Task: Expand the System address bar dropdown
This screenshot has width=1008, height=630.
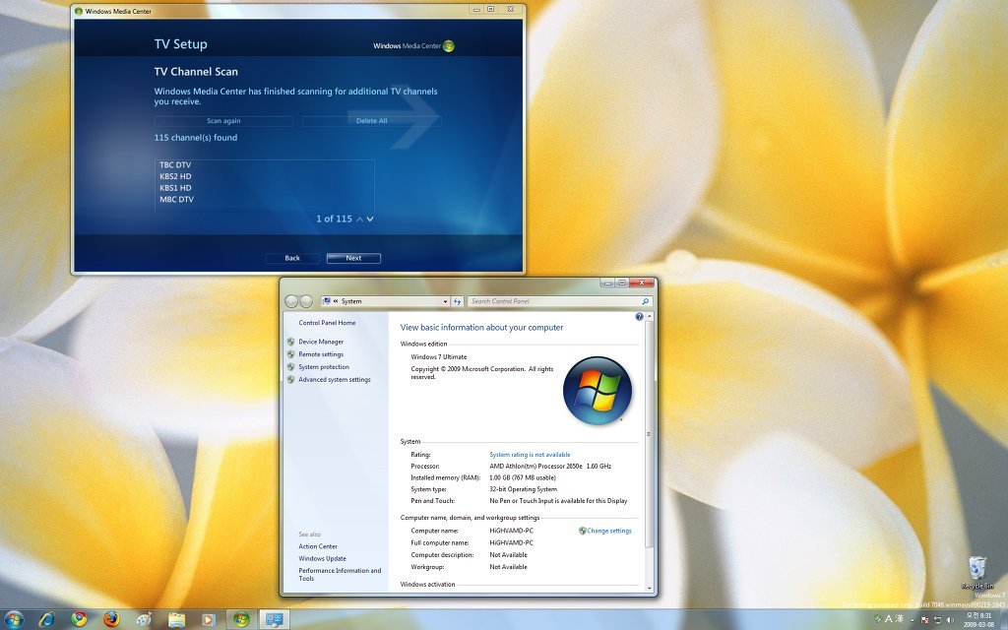Action: point(445,301)
